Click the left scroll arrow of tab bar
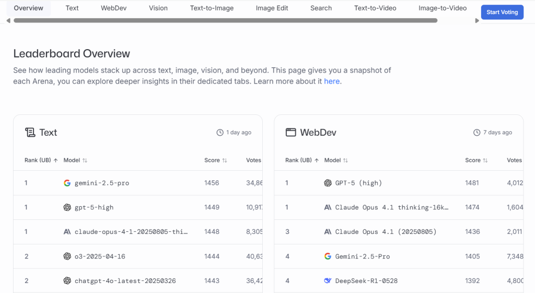 (8, 21)
